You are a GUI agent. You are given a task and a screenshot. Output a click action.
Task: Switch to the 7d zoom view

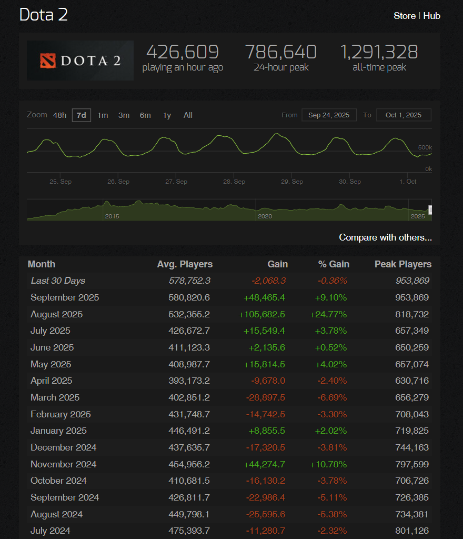[x=81, y=115]
